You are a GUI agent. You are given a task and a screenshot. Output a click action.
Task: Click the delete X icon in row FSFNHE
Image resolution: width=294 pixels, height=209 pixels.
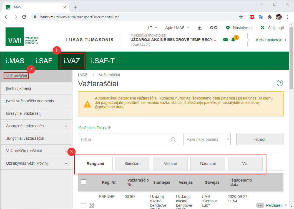click(x=91, y=205)
